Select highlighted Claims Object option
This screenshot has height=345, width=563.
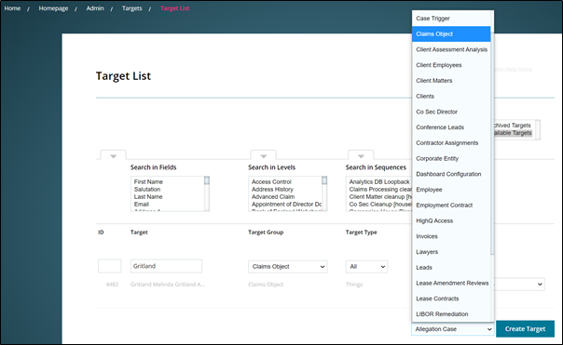click(x=451, y=34)
